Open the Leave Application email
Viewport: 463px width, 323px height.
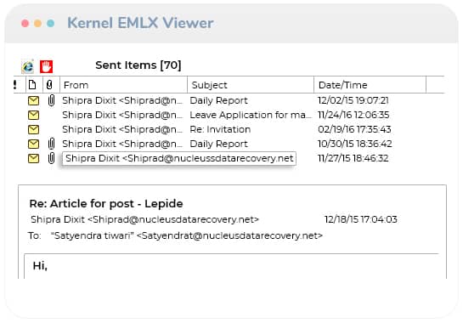point(250,115)
